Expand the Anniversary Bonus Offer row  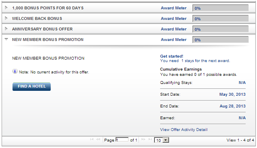(6, 29)
